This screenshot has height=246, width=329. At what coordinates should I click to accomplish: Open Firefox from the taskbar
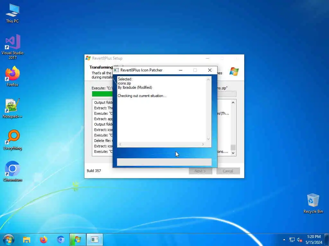(x=44, y=240)
